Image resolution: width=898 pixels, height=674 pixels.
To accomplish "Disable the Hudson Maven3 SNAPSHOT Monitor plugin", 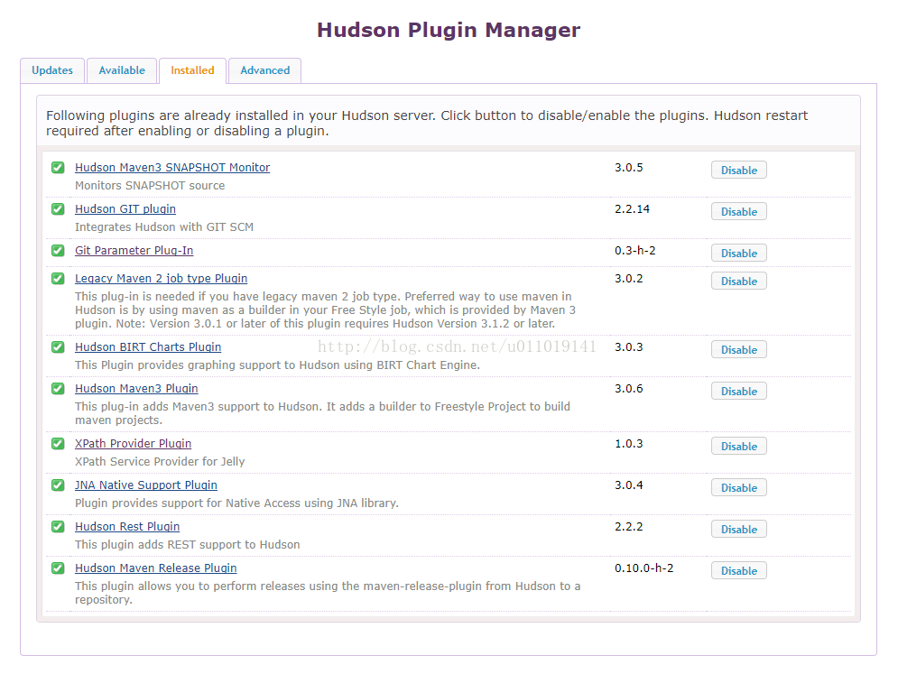I will [739, 170].
